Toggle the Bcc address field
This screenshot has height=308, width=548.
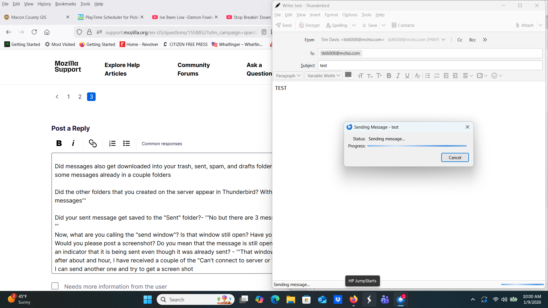click(x=472, y=40)
